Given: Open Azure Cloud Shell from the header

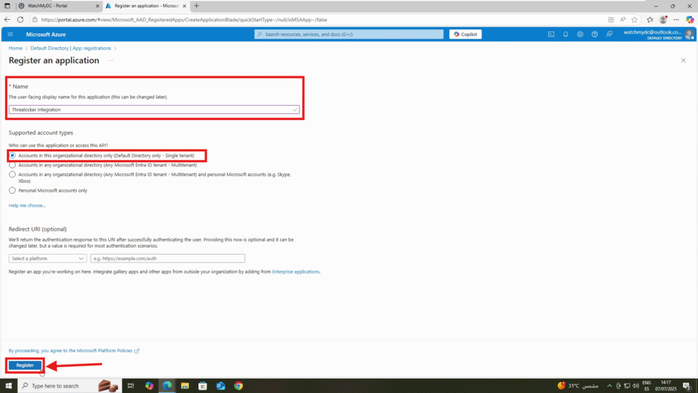Looking at the screenshot, I should tap(551, 34).
